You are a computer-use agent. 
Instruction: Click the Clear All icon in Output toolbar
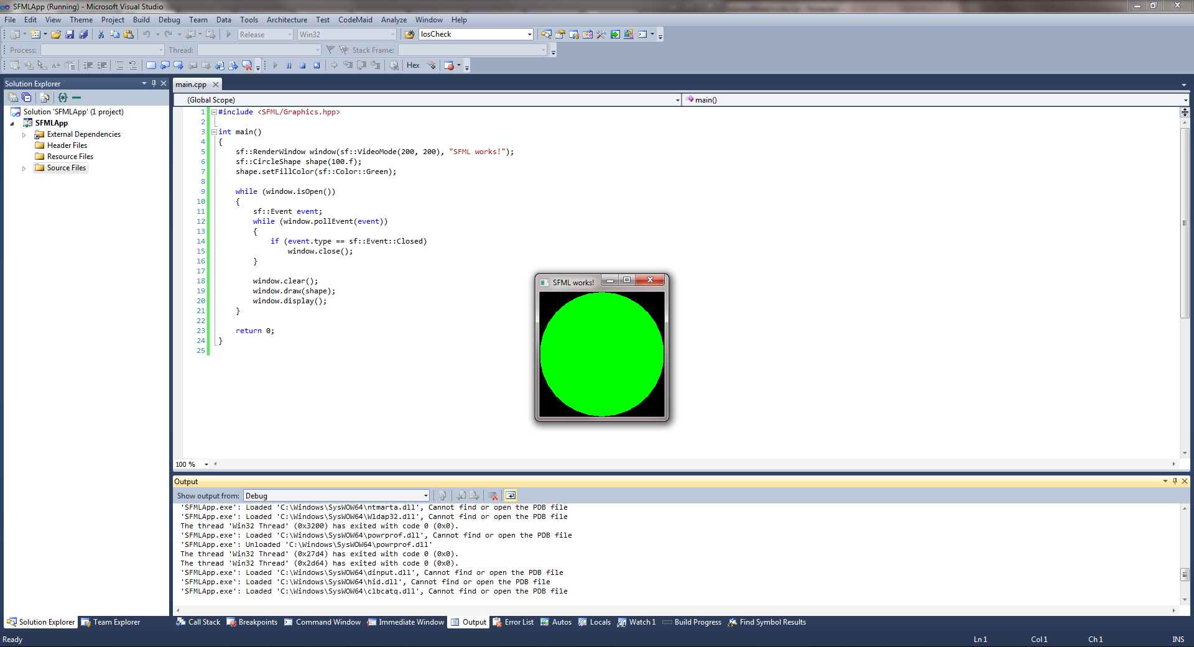point(493,495)
